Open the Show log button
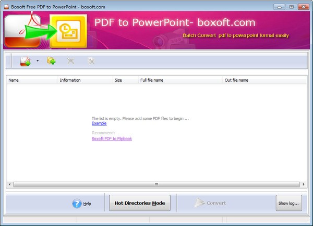 [288, 203]
